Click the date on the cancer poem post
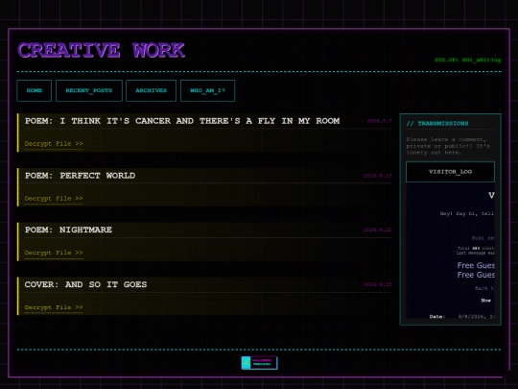 click(x=379, y=121)
